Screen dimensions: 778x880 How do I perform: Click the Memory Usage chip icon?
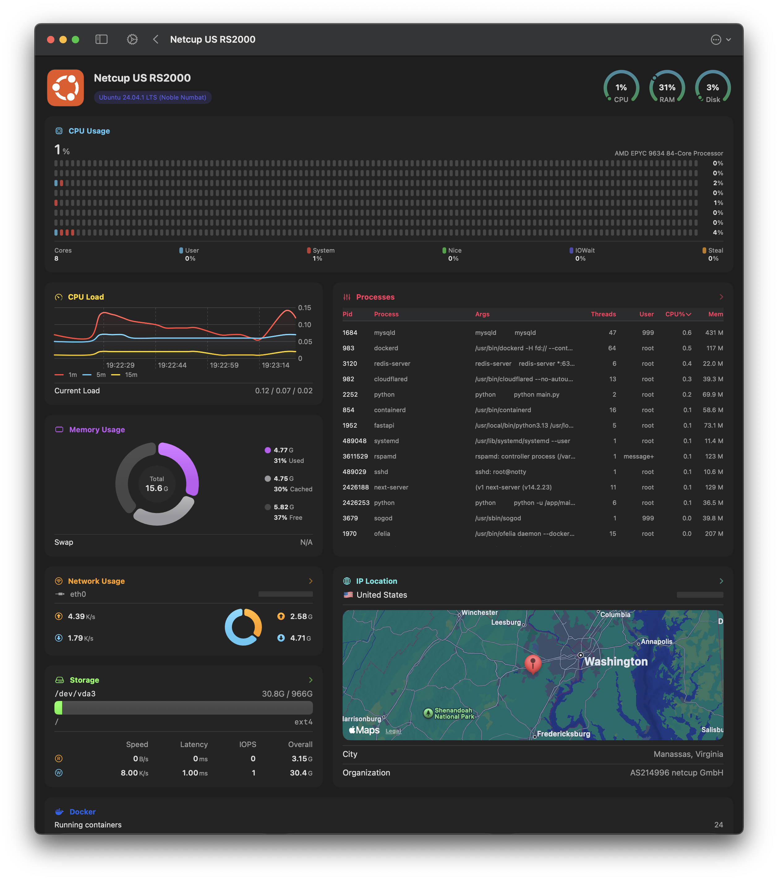[59, 430]
